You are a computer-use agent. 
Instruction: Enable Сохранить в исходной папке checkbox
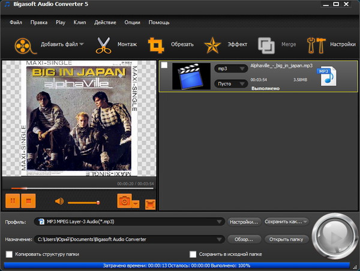193,254
